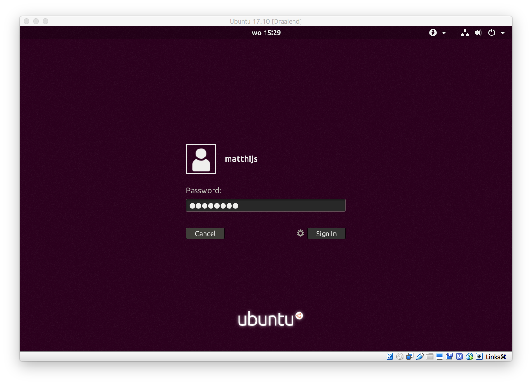Click the CPU virtualization chip icon
The width and height of the screenshot is (532, 385).
[x=460, y=357]
